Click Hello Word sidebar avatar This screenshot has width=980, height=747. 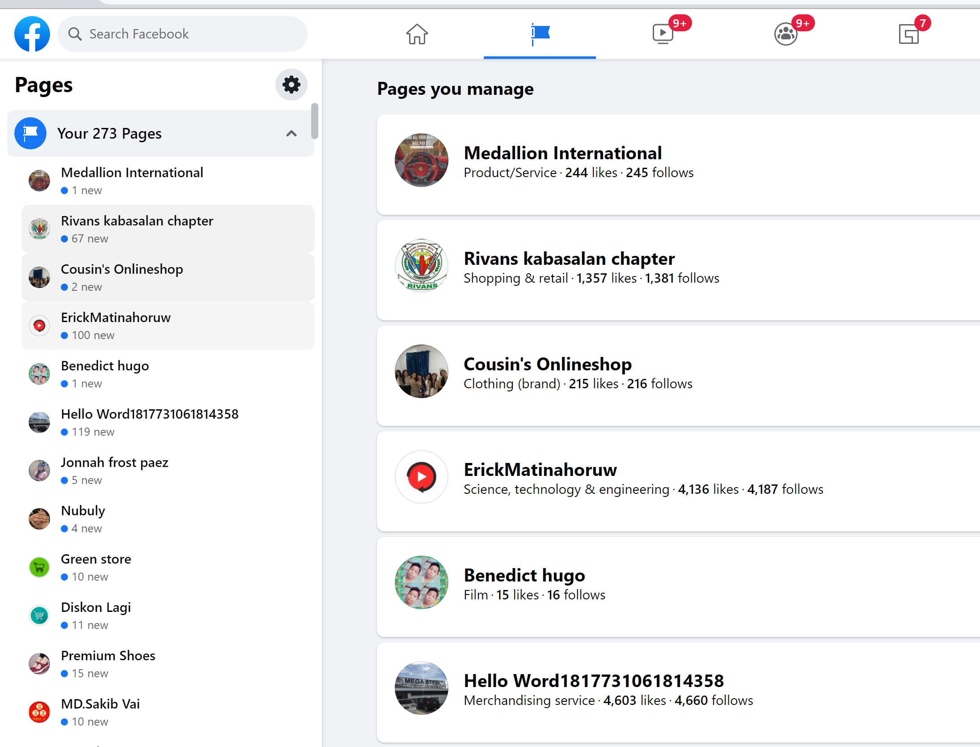pos(39,422)
